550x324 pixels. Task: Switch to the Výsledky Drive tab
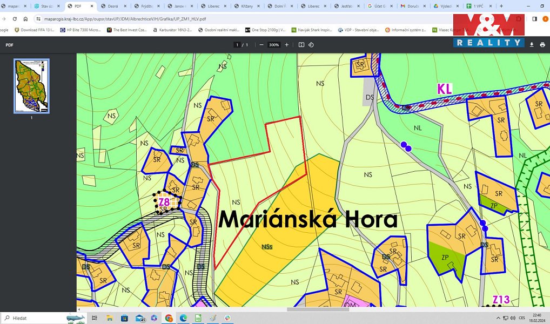[446, 6]
